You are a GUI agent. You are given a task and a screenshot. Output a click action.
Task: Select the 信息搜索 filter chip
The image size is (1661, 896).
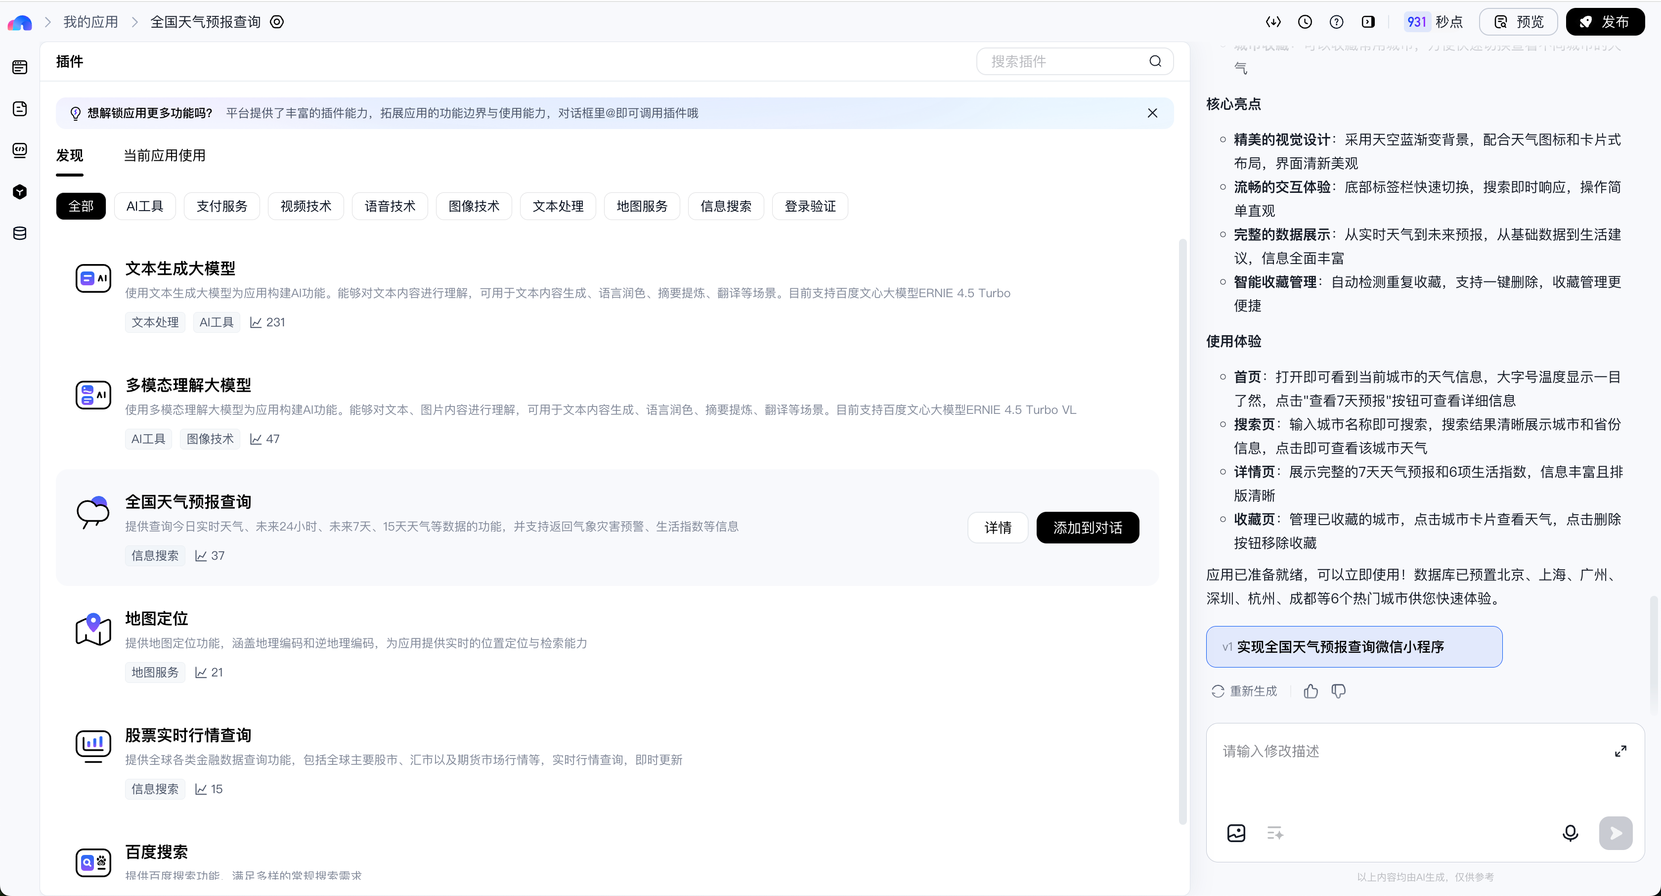pos(725,206)
